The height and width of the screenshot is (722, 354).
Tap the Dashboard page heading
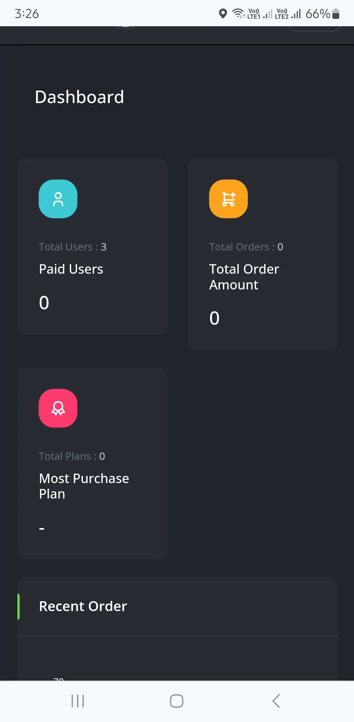(x=79, y=96)
